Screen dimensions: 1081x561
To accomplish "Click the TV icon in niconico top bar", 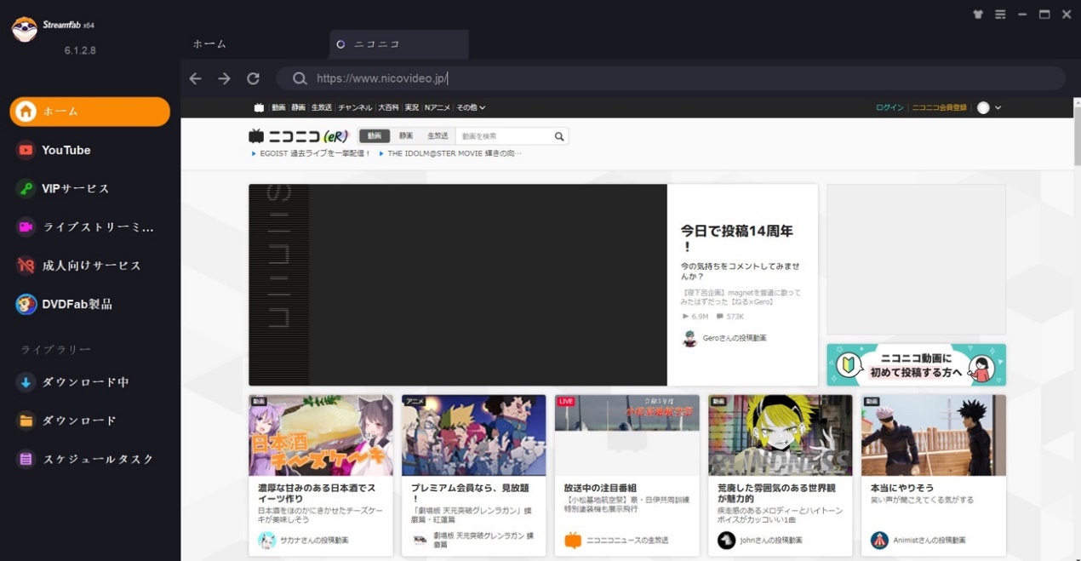I will coord(259,108).
